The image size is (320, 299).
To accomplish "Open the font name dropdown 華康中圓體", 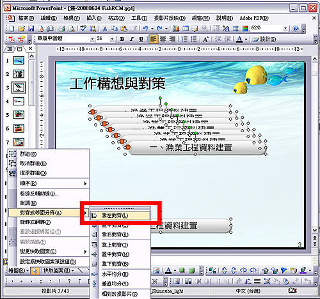I will click(92, 39).
